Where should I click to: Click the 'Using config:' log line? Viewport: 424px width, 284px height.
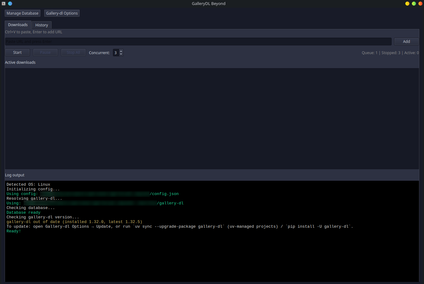pyautogui.click(x=93, y=194)
